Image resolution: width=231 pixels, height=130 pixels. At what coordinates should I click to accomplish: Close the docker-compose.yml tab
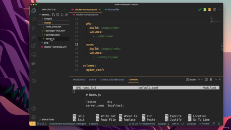100,10
